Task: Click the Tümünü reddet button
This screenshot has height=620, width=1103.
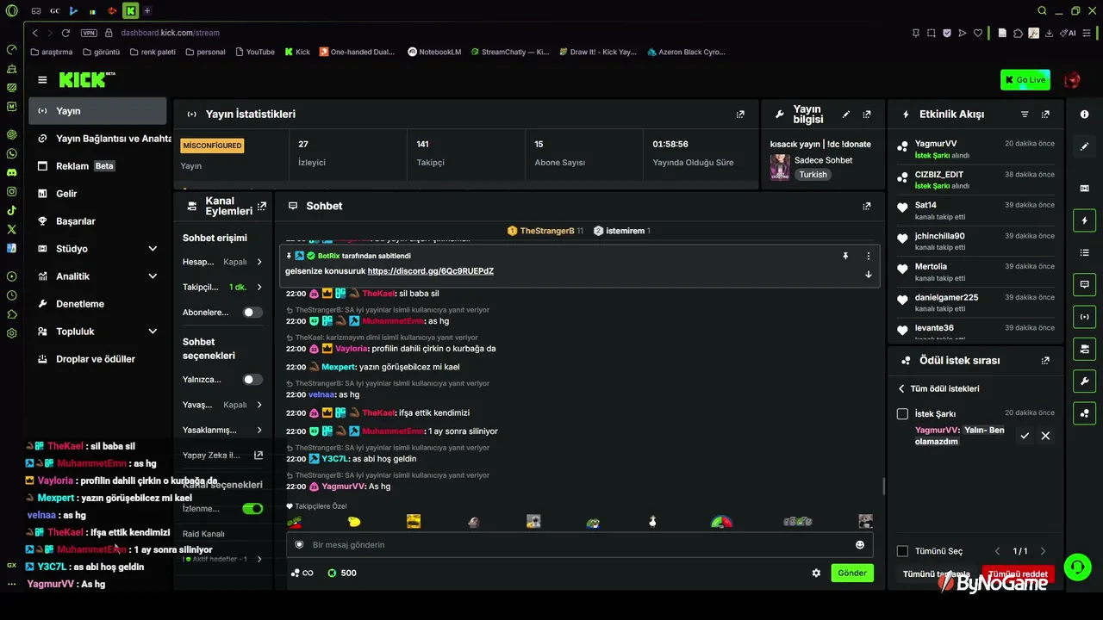Action: point(1018,574)
